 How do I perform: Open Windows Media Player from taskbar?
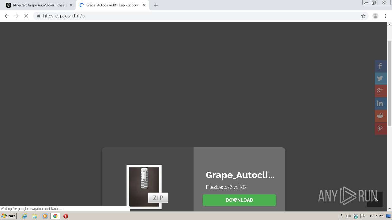45,216
